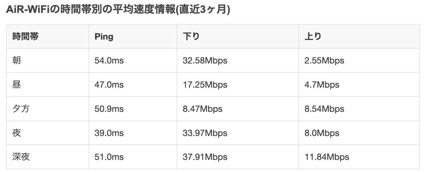Select the 11.84Mbps upload cell
424x172 pixels.
tap(326, 157)
